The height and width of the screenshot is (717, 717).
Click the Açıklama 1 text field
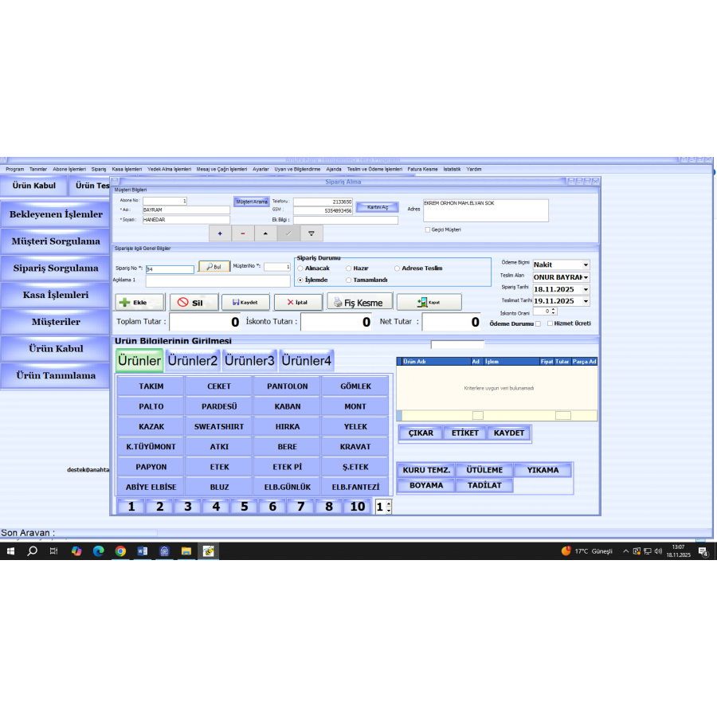(x=217, y=280)
